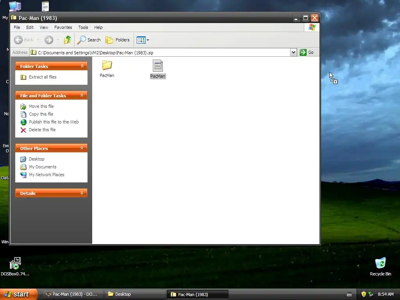The width and height of the screenshot is (400, 300).
Task: Toggle the Folders pane
Action: tap(118, 40)
